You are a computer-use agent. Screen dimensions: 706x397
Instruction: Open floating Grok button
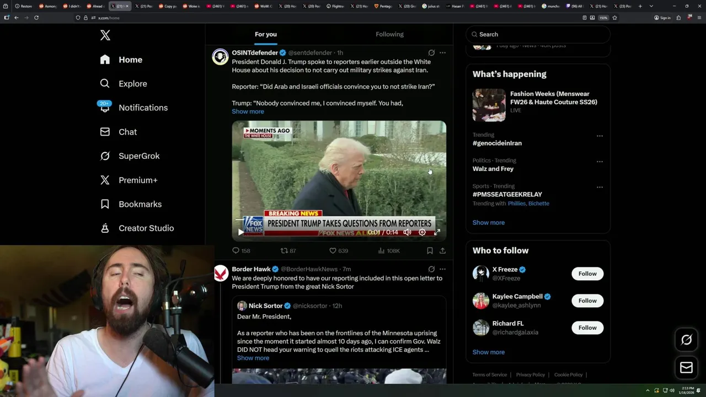click(x=686, y=340)
